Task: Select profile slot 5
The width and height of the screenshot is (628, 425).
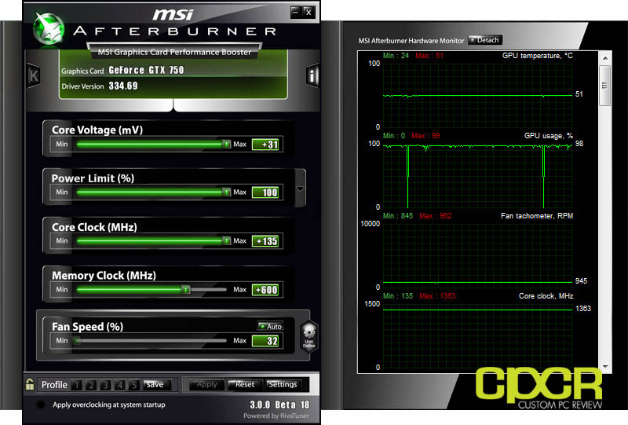Action: point(134,385)
